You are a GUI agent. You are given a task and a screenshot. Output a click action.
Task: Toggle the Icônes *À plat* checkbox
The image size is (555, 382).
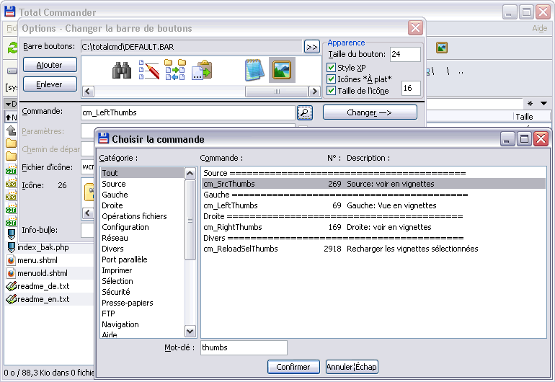pyautogui.click(x=331, y=79)
